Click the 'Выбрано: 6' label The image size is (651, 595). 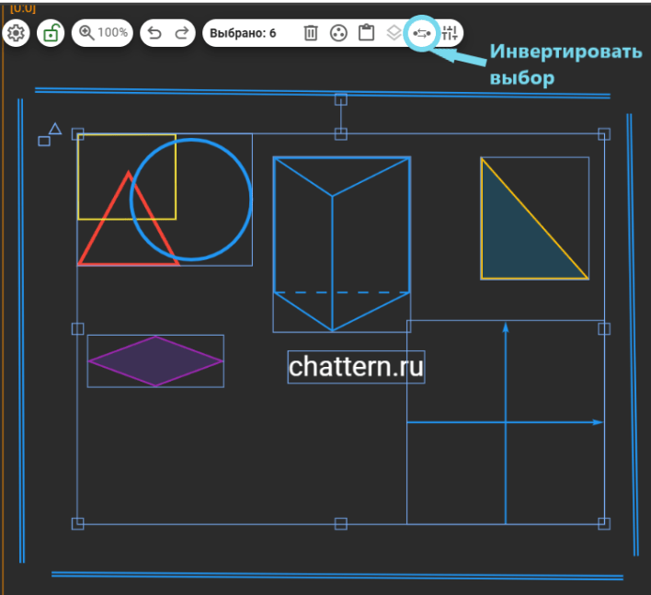point(243,33)
